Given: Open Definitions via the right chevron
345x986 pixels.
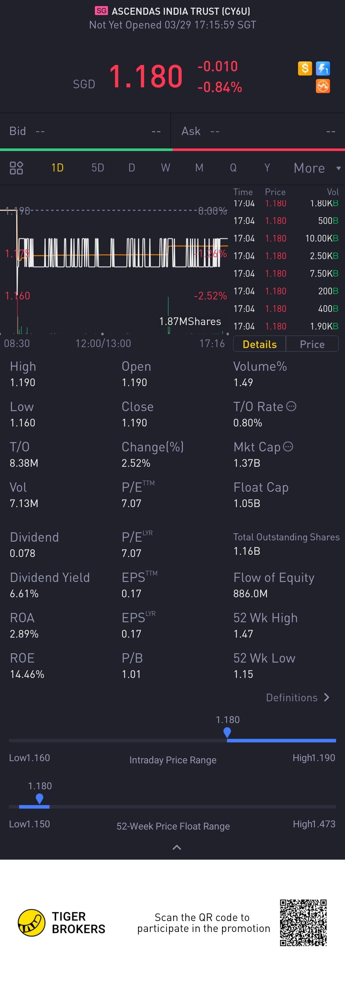Looking at the screenshot, I should pyautogui.click(x=327, y=697).
